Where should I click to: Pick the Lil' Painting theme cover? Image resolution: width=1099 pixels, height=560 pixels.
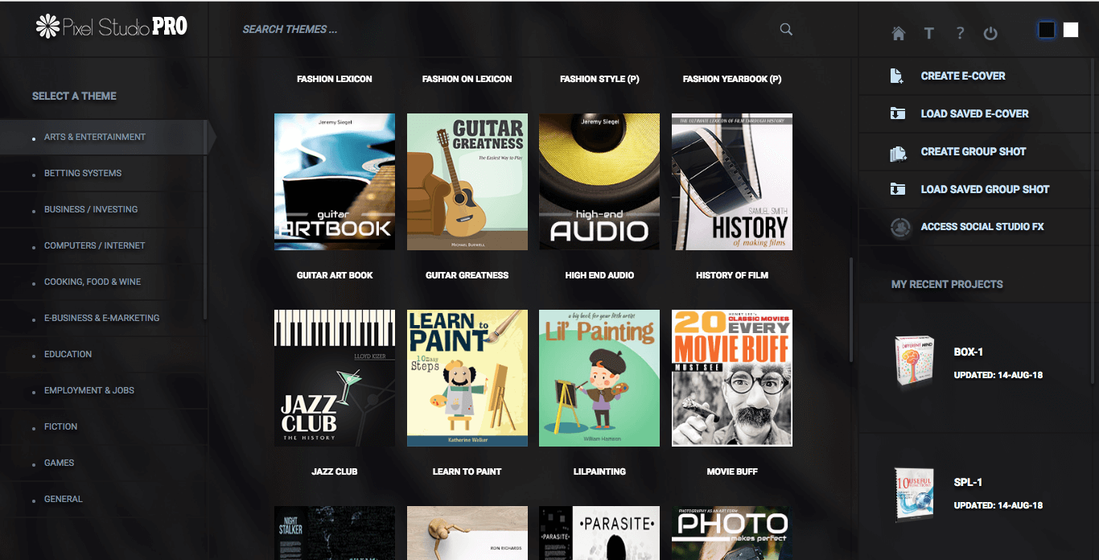click(599, 378)
